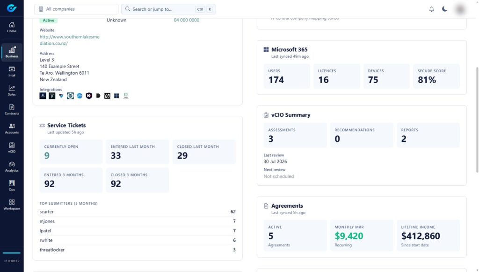Select the Active 5 Agreements tile

pos(295,236)
